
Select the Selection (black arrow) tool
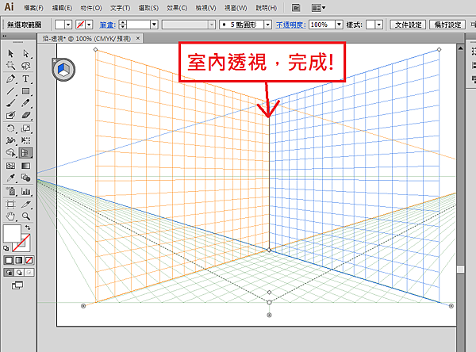tap(11, 53)
